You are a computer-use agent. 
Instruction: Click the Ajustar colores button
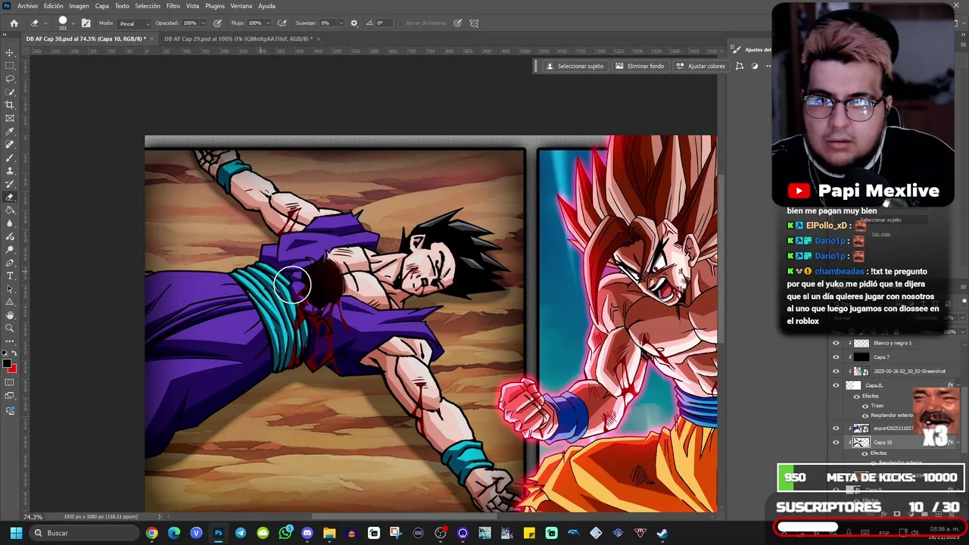click(x=701, y=66)
